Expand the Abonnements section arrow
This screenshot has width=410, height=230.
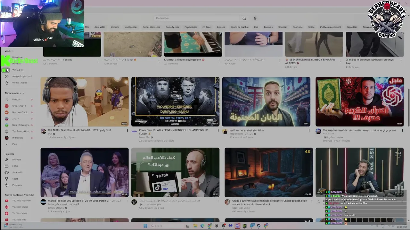(x=23, y=93)
